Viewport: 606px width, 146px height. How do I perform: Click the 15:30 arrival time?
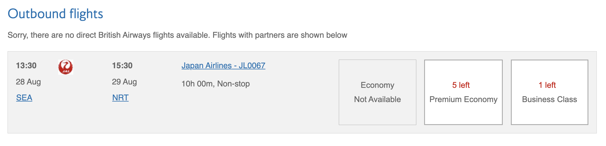pyautogui.click(x=122, y=65)
